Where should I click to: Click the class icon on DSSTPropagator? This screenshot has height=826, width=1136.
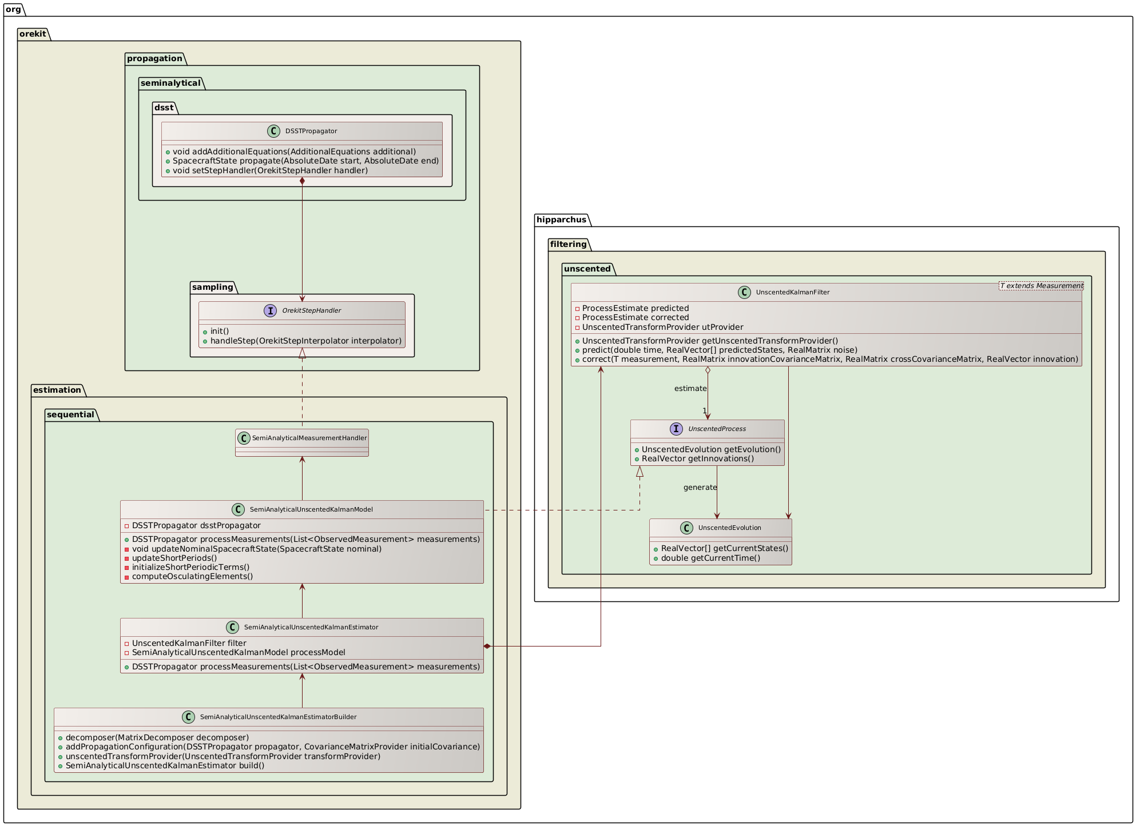tap(274, 131)
